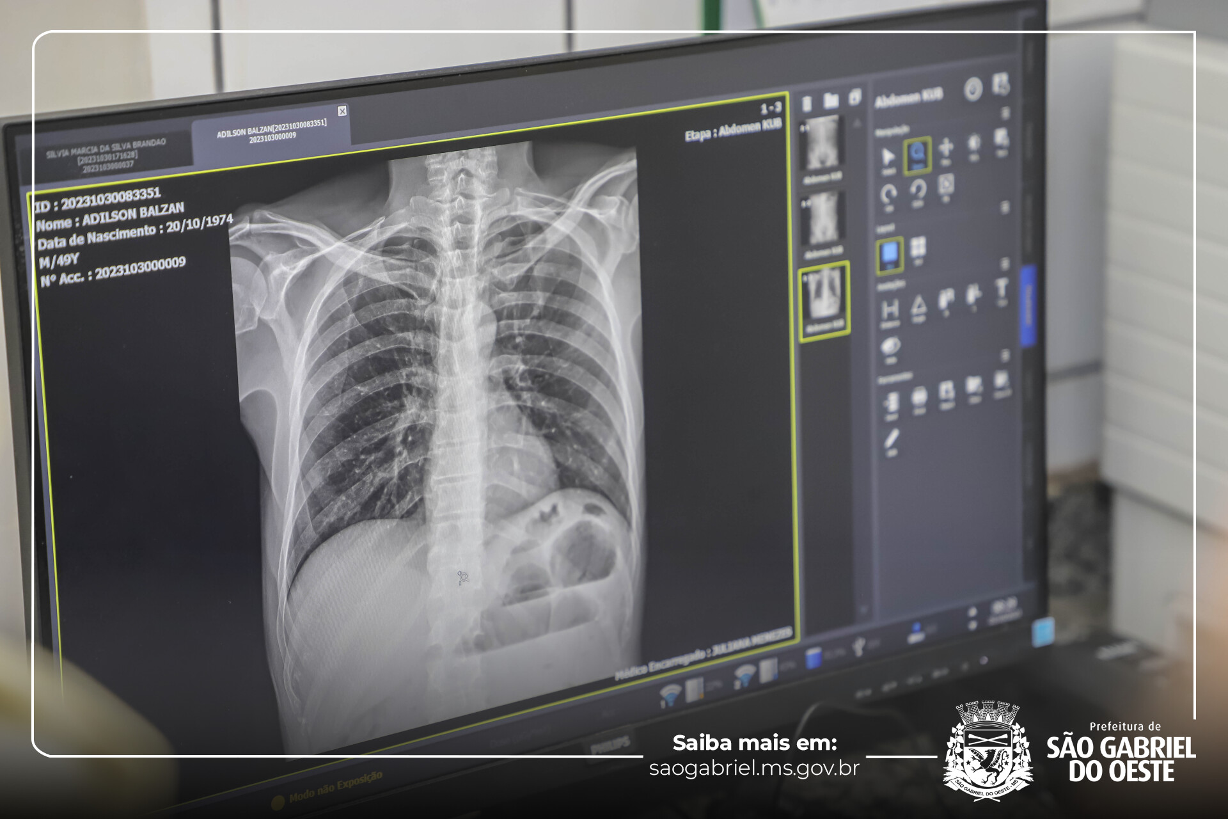This screenshot has width=1228, height=819.
Task: Click 'Data de Nascimento : 20/10/1974' text
Action: (135, 232)
